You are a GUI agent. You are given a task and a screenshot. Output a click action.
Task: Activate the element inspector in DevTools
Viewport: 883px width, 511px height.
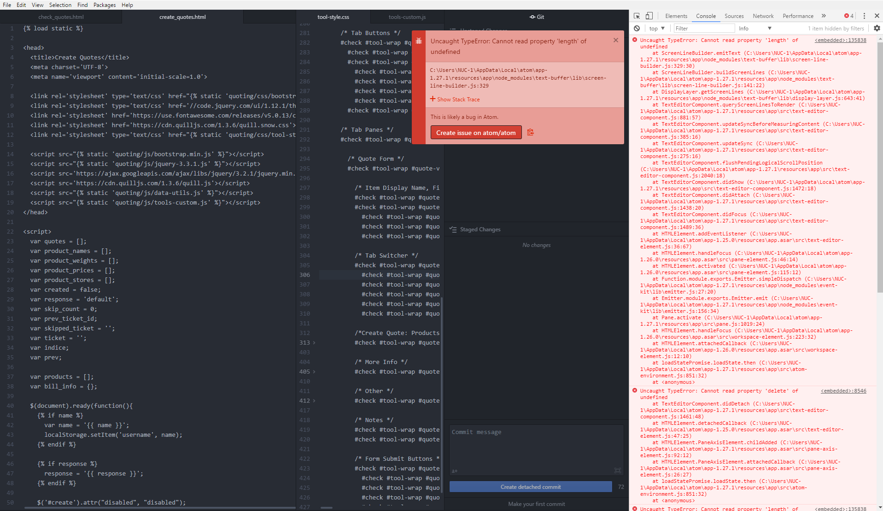pos(637,15)
